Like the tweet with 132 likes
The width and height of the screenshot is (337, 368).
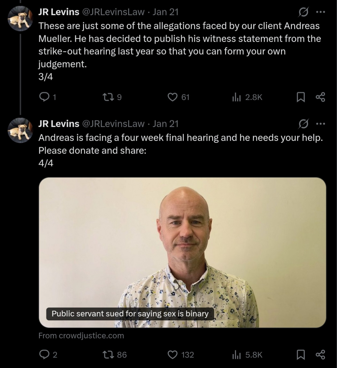click(172, 354)
